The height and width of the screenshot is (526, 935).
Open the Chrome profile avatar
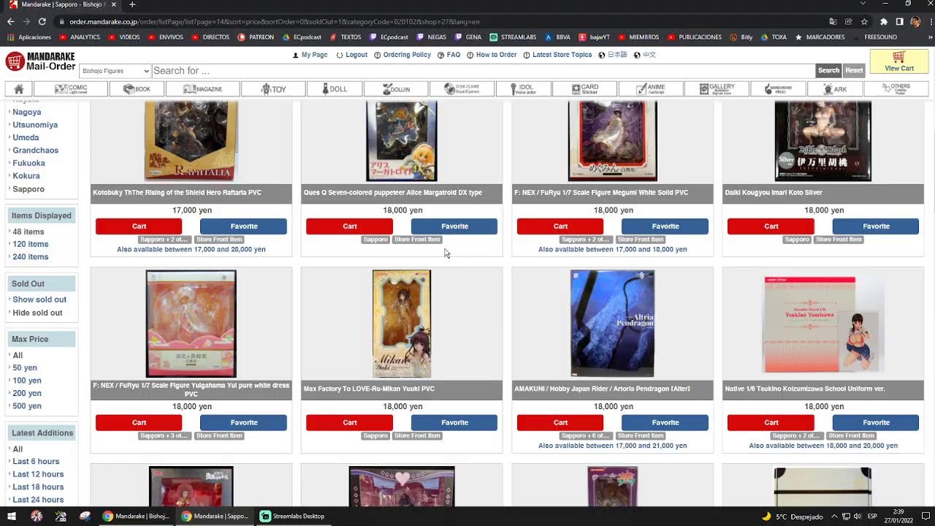point(915,22)
